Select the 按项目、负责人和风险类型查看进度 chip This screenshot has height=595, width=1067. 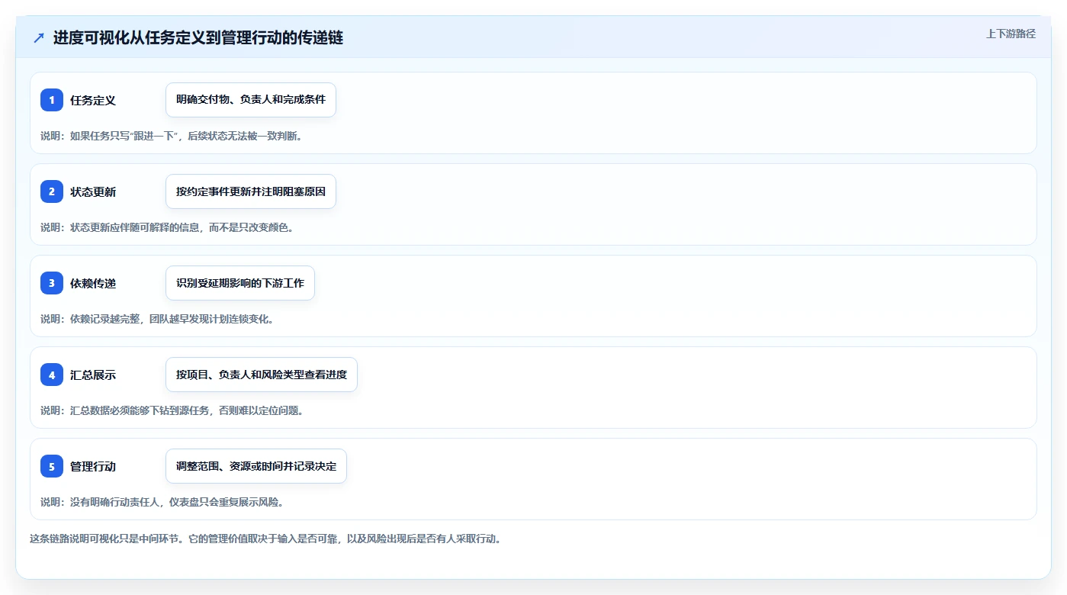(262, 375)
